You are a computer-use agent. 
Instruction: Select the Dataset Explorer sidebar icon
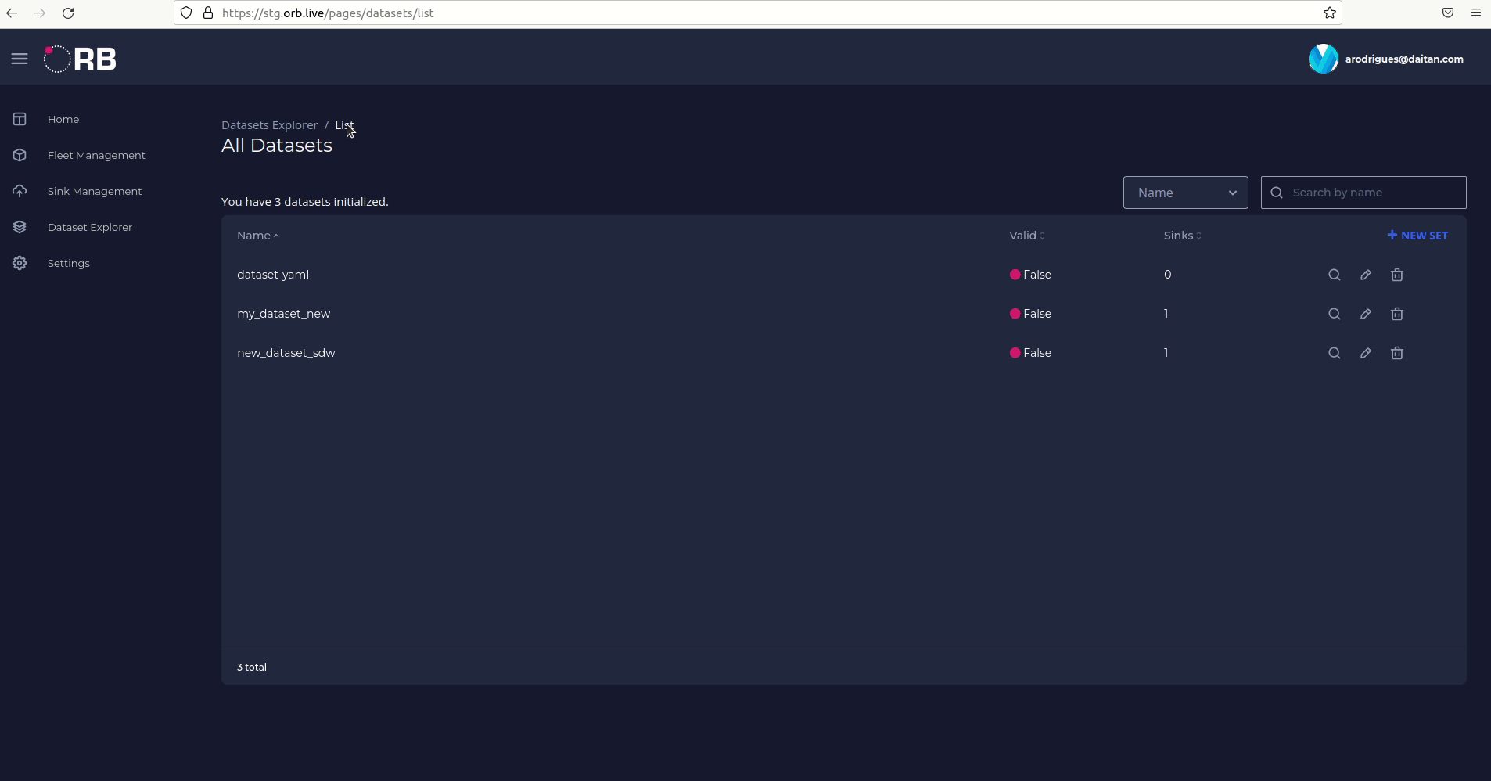pos(20,227)
